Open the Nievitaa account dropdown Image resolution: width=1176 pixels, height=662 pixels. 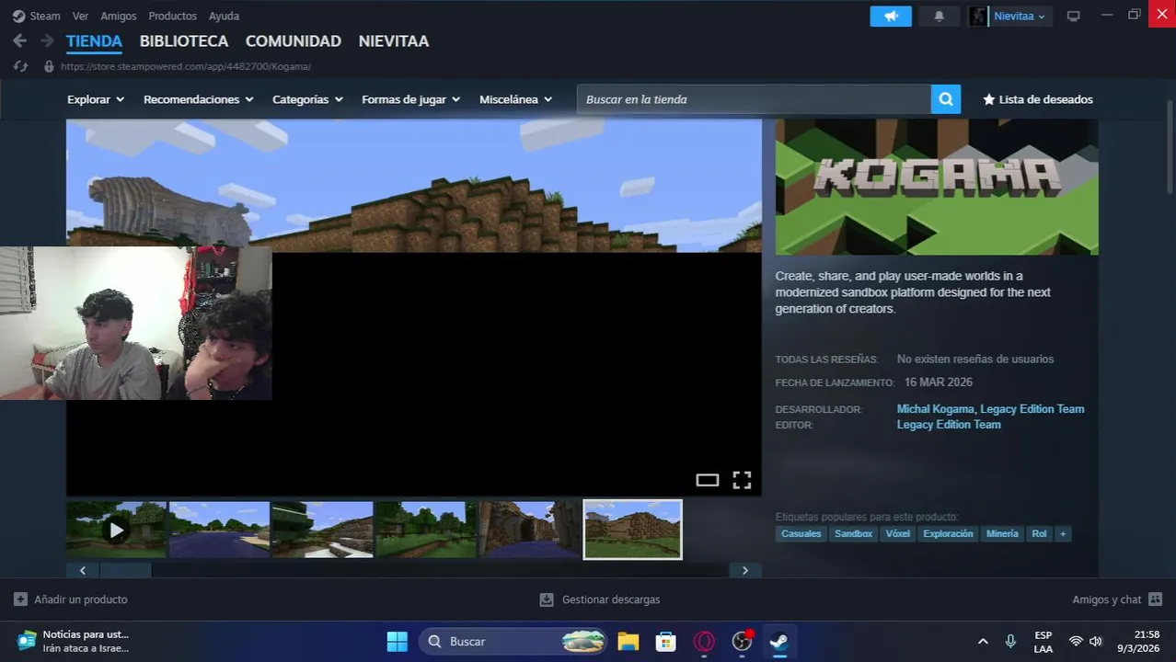coord(1019,16)
